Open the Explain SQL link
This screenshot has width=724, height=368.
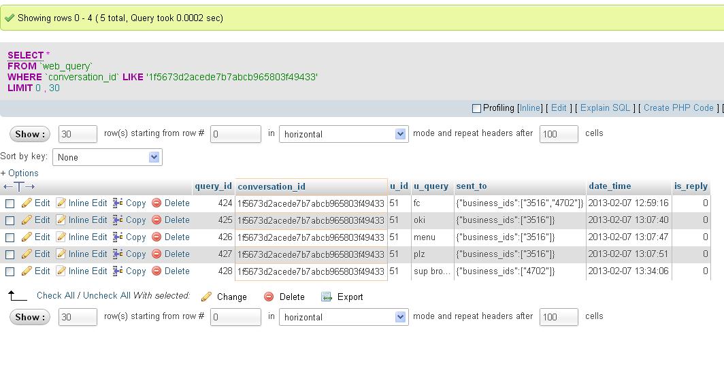[x=605, y=108]
